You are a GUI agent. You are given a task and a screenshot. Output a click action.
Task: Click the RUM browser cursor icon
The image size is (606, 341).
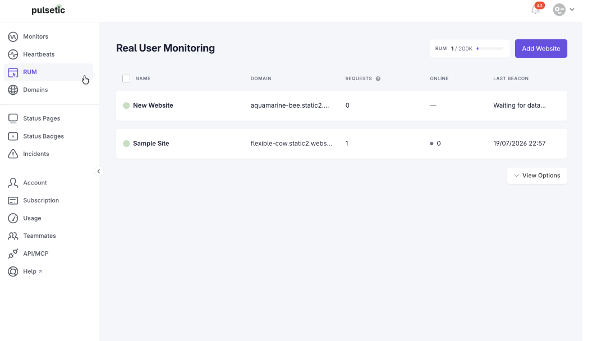13,72
